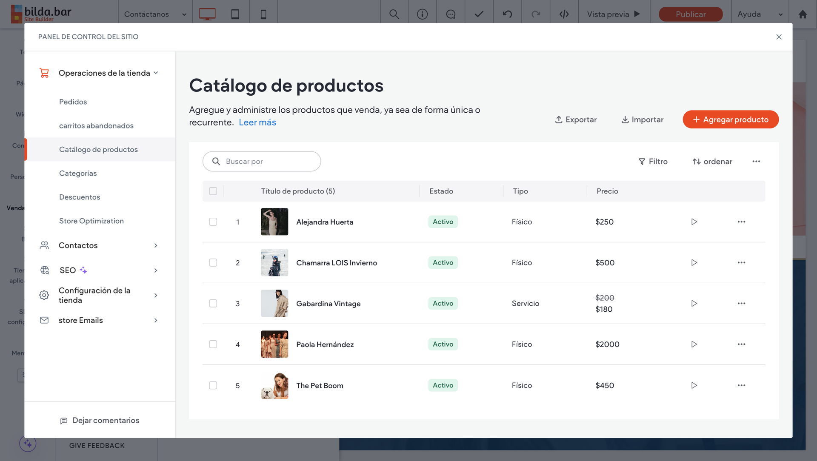Check the Gabardina Vintage checkbox
Screen dimensions: 817x461
pos(213,303)
